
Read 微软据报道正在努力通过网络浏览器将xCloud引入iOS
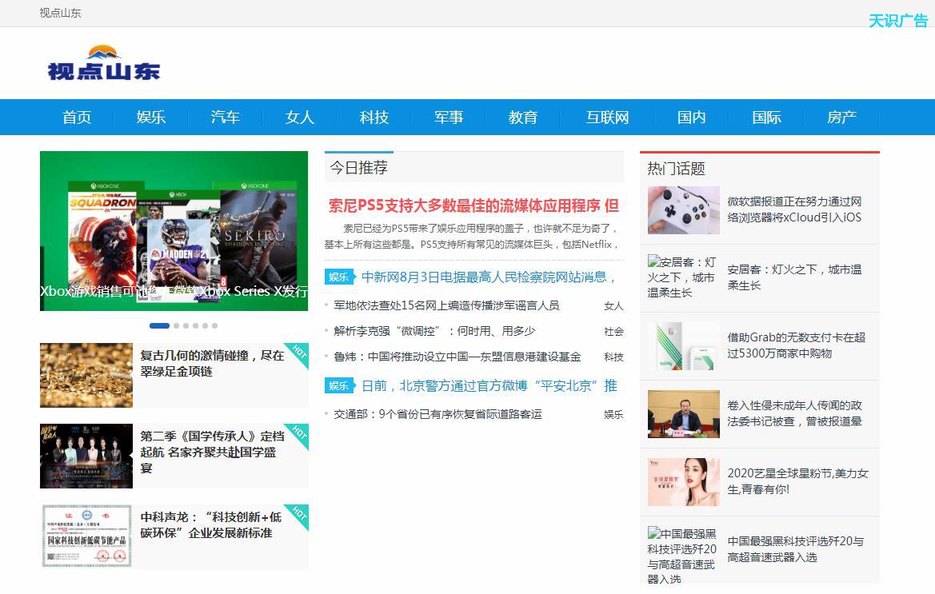pos(794,209)
